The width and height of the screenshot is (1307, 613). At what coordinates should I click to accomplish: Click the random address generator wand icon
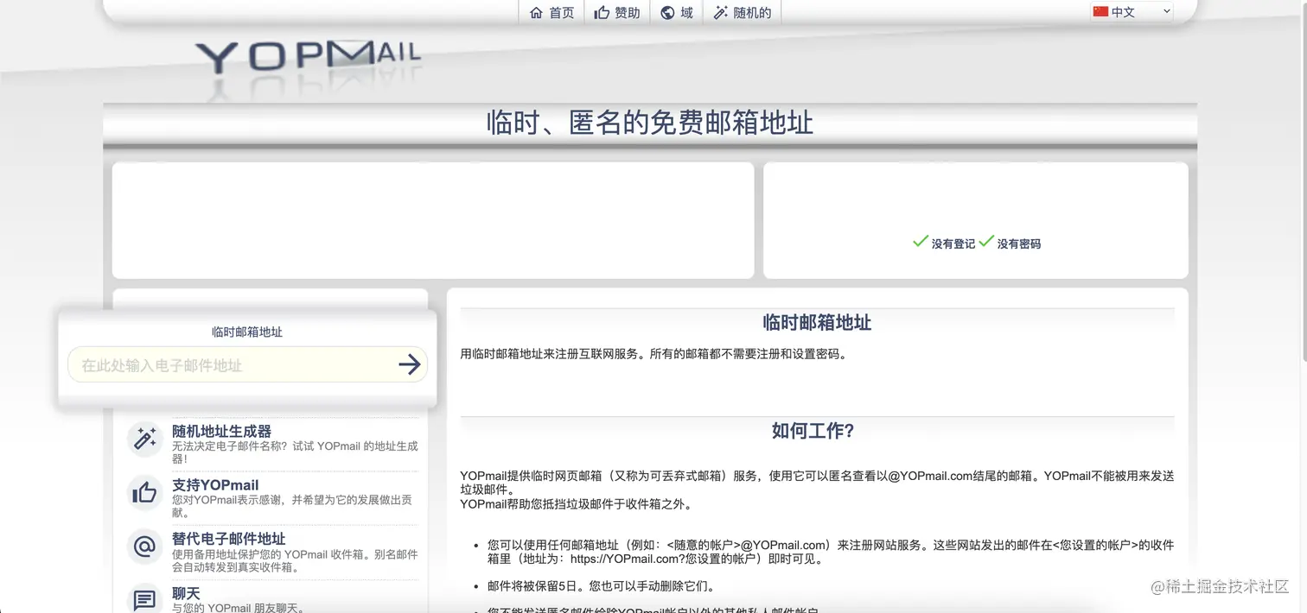click(145, 439)
